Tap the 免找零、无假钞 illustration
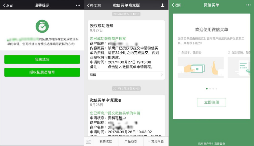 201,67
